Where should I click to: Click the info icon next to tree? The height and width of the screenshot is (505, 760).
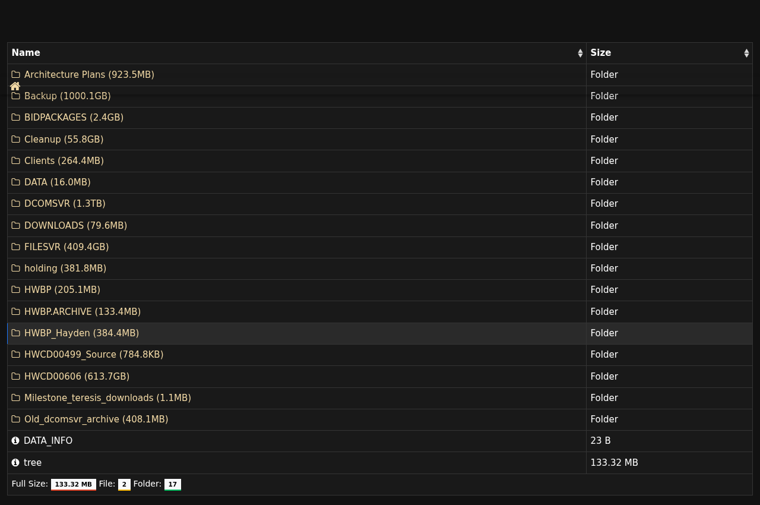coord(15,463)
